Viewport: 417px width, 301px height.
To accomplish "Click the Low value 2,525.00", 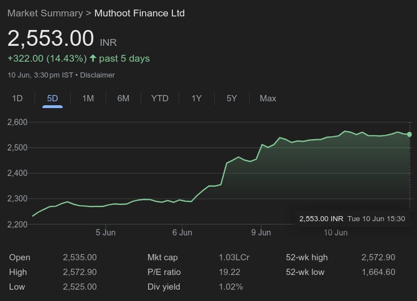I will (80, 287).
